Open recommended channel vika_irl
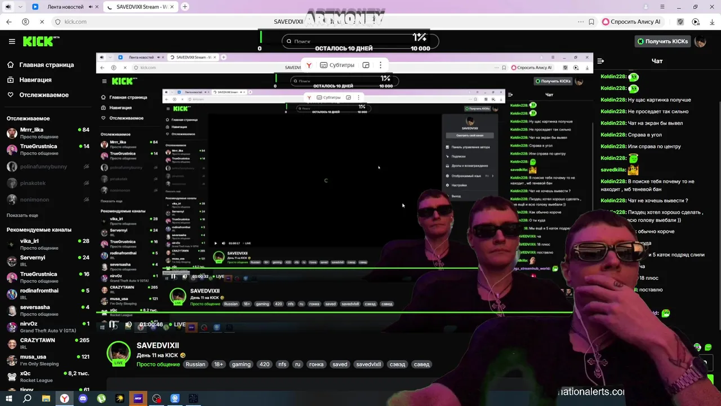 point(48,244)
